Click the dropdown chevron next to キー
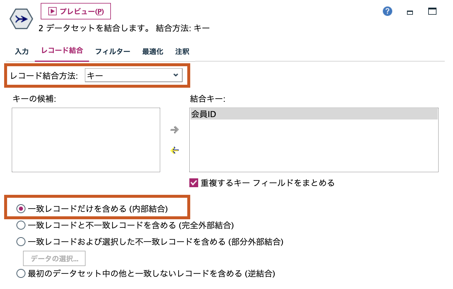 click(176, 75)
